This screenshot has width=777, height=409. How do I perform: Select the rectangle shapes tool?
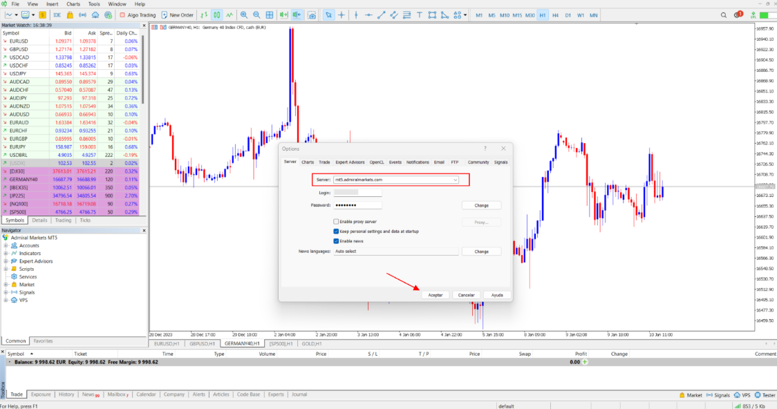(432, 15)
